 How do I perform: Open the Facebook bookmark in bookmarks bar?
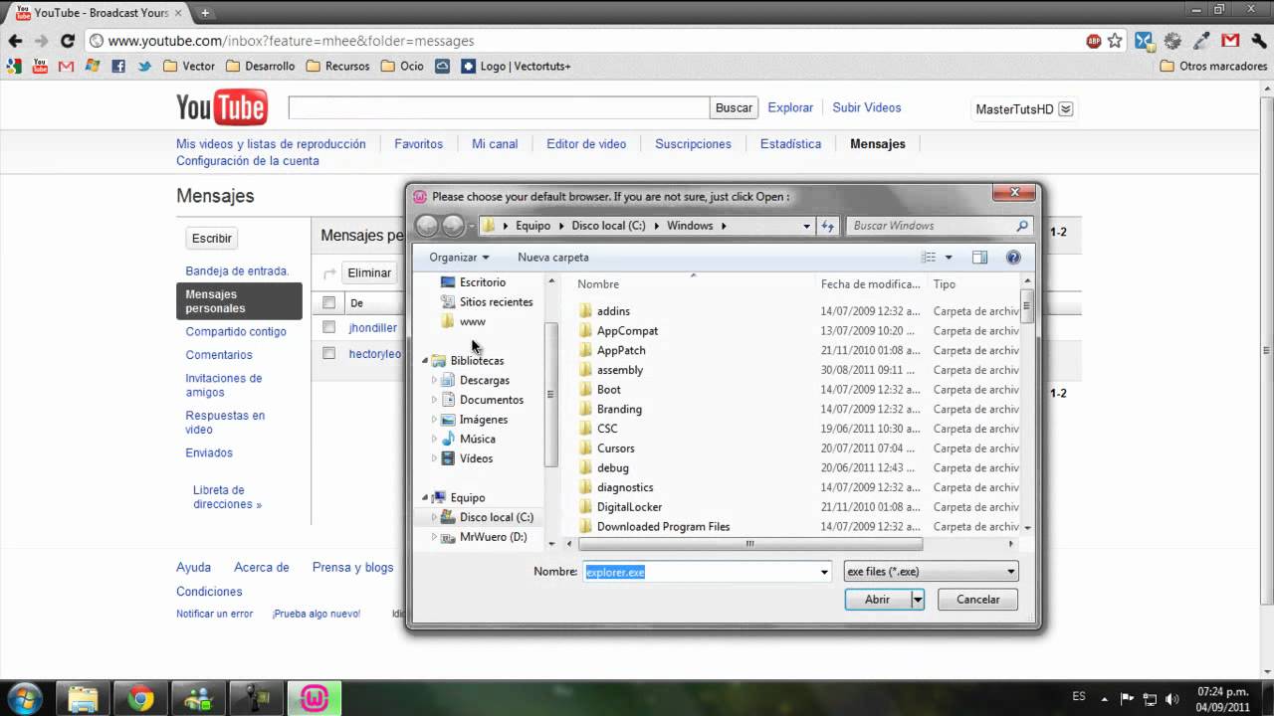[x=118, y=67]
